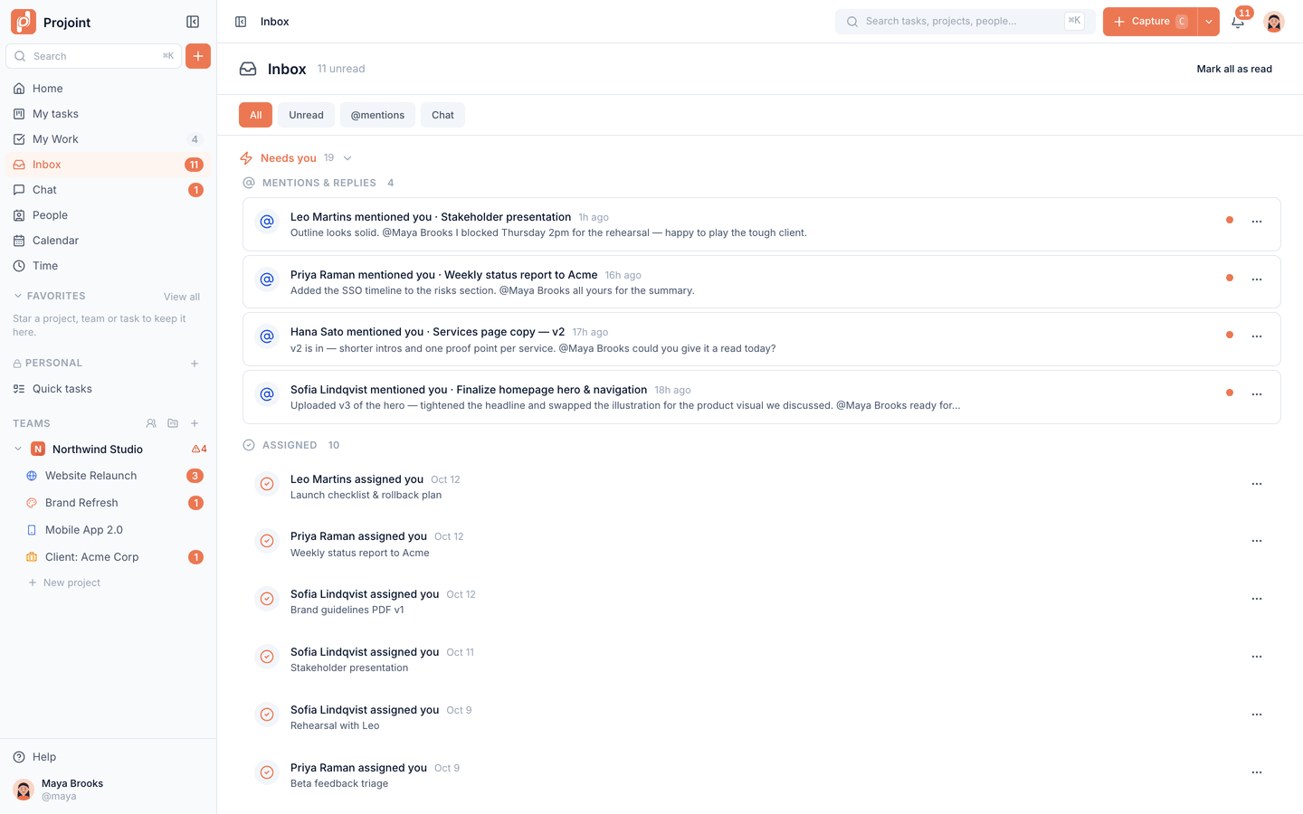Open more options for Sofia Lindqvist mention
The image size is (1303, 814).
pos(1257,394)
